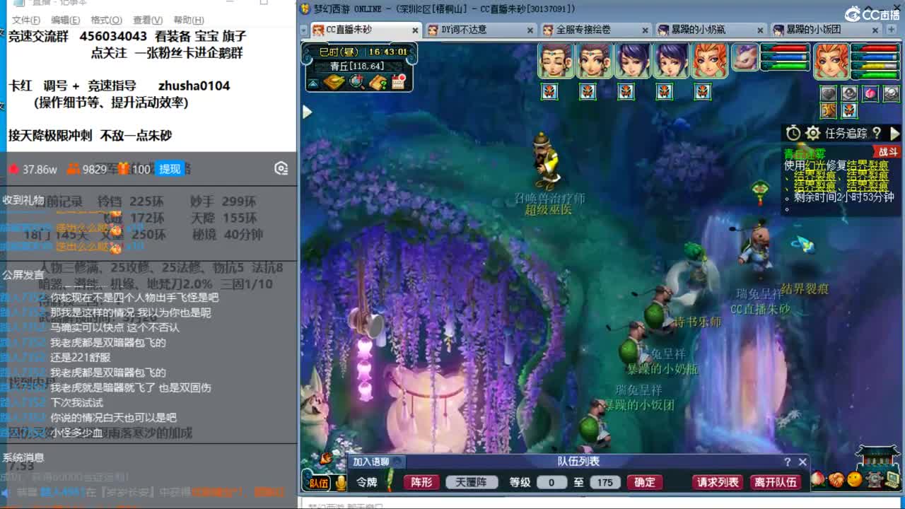Open quest tracker help question mark
905x509 pixels.
[x=877, y=133]
